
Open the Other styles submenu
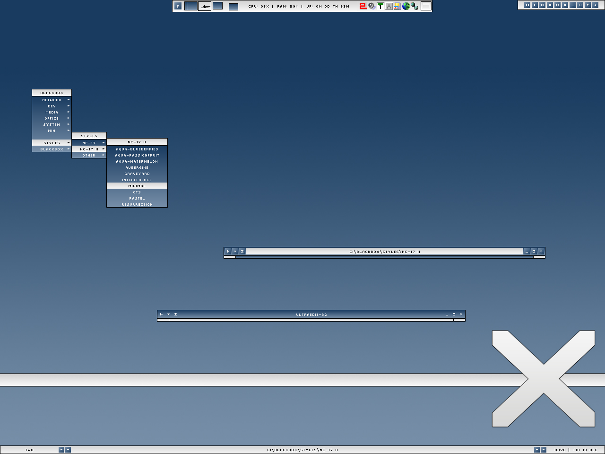point(89,156)
